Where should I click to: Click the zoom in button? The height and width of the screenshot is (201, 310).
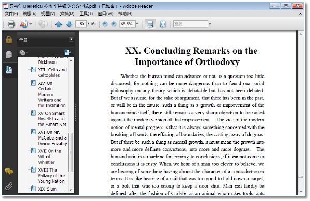114,24
